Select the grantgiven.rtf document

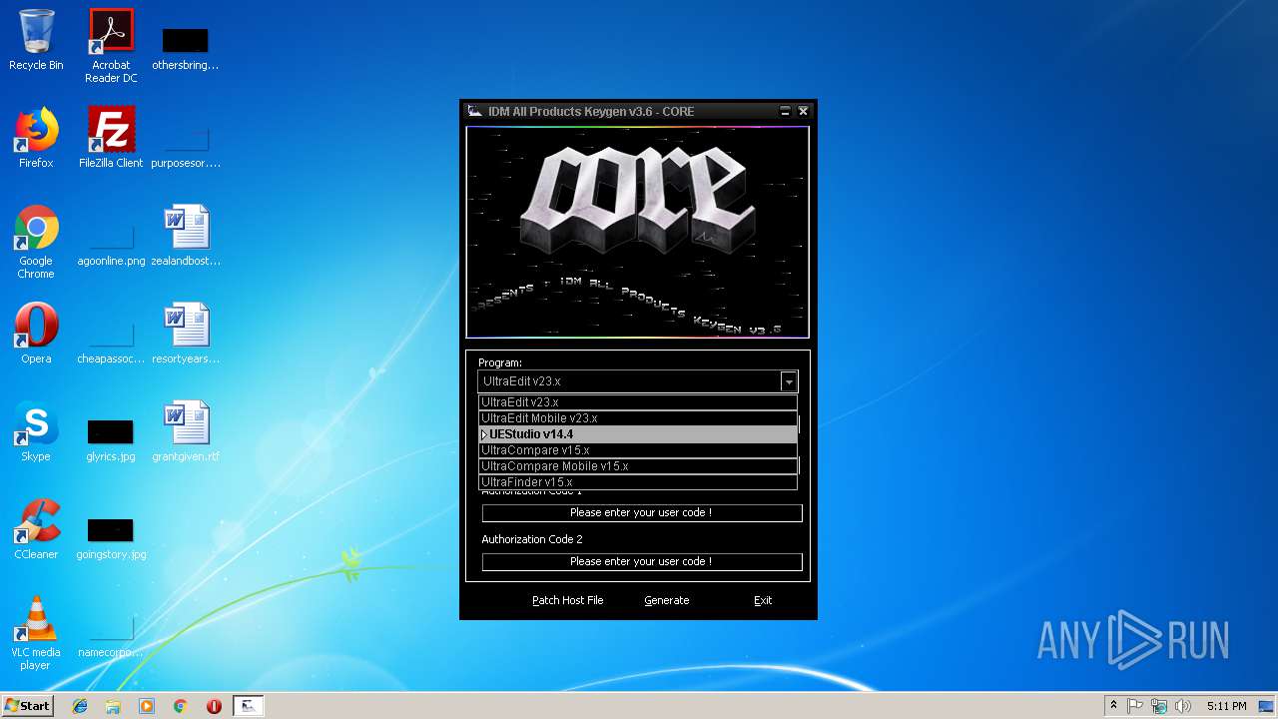click(x=186, y=431)
